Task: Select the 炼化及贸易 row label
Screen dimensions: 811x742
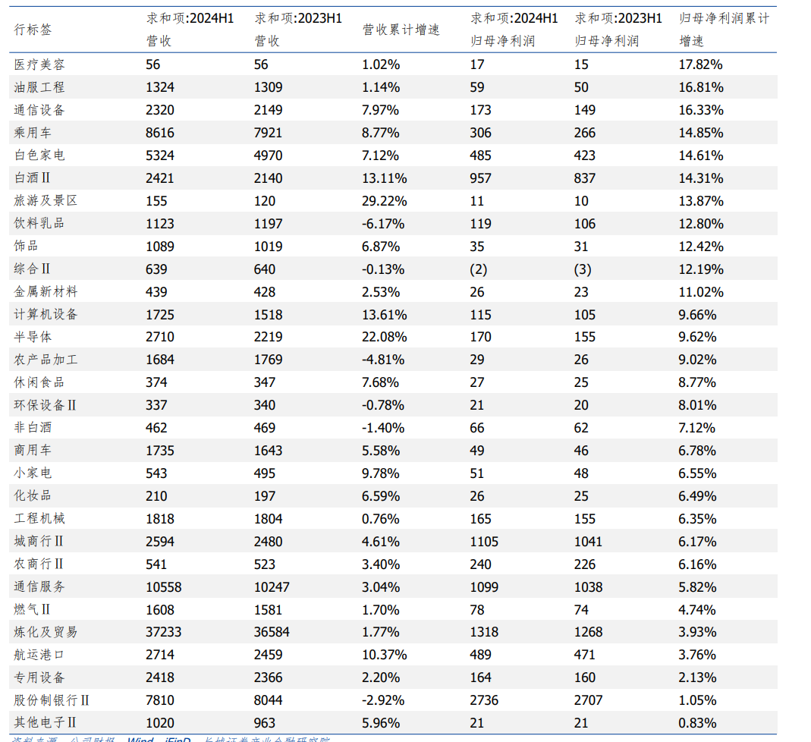Action: (x=46, y=632)
